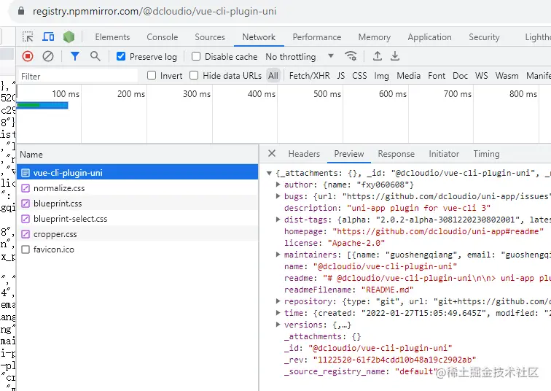The height and width of the screenshot is (391, 551).
Task: Stop recording network log
Action: pos(28,56)
